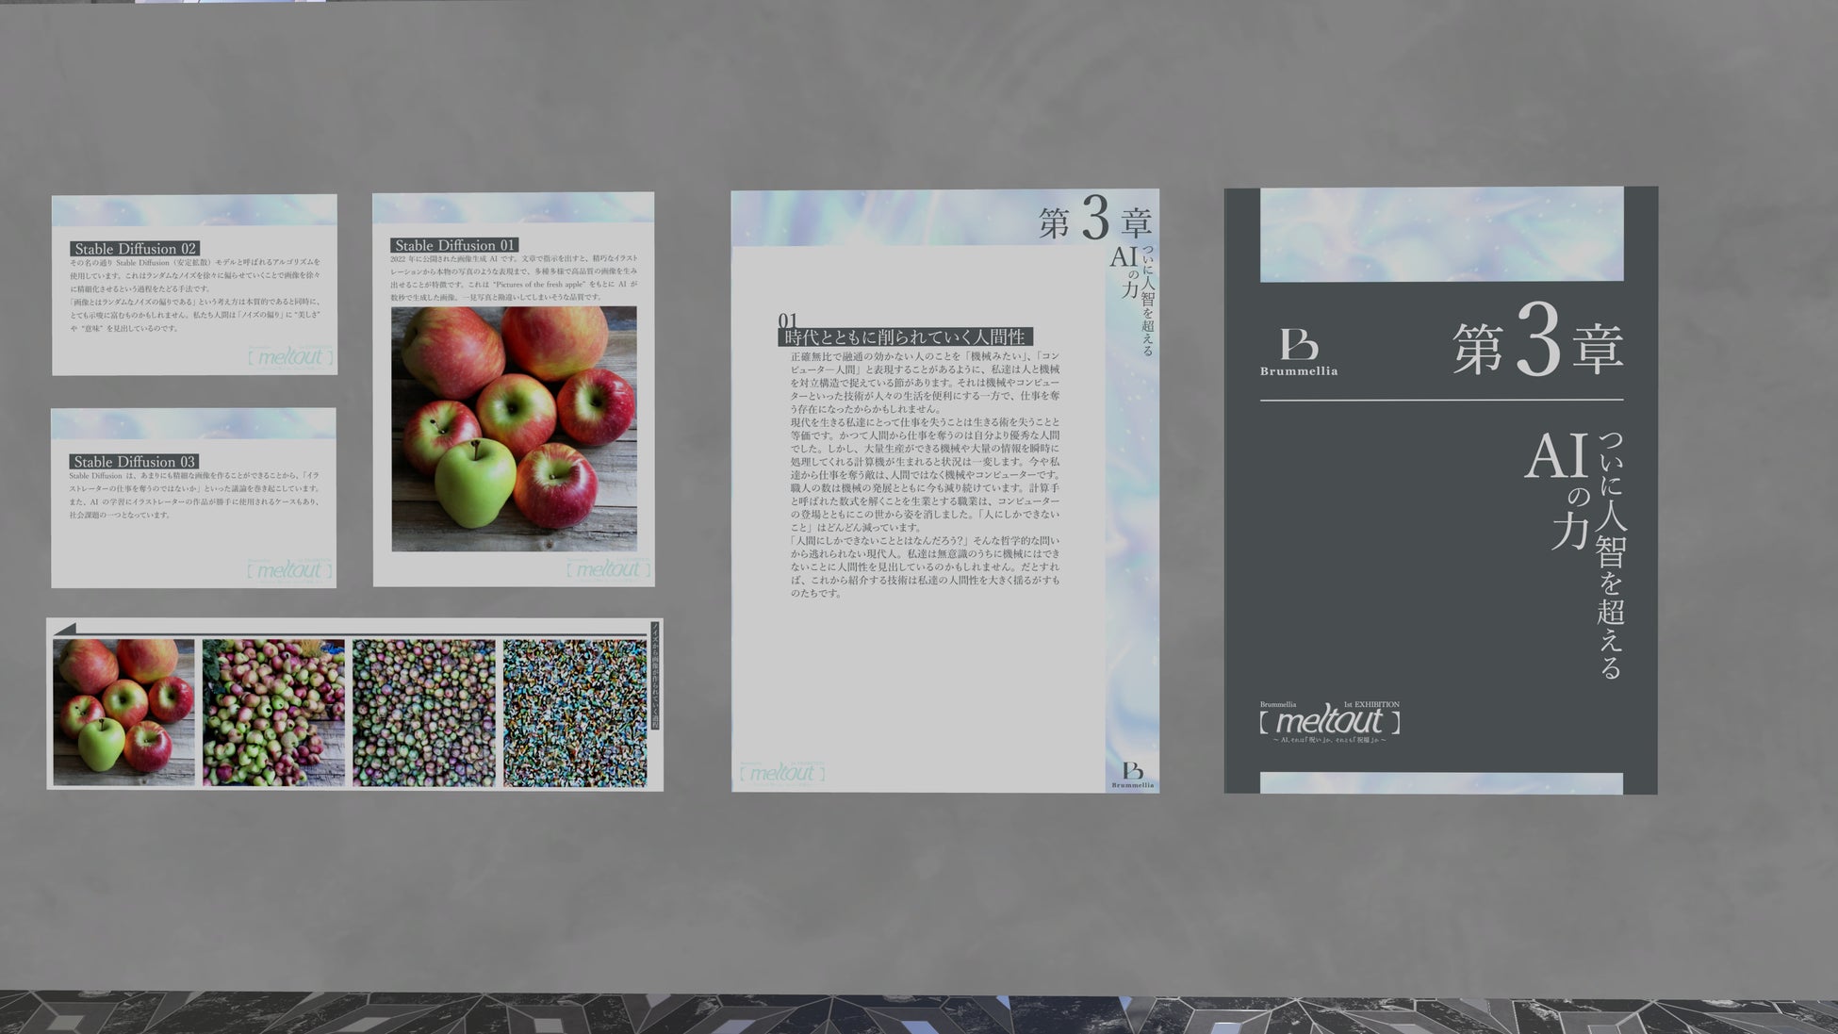Click the meltout logo on Stable Diffusion 01 card
The width and height of the screenshot is (1838, 1034).
tap(608, 569)
